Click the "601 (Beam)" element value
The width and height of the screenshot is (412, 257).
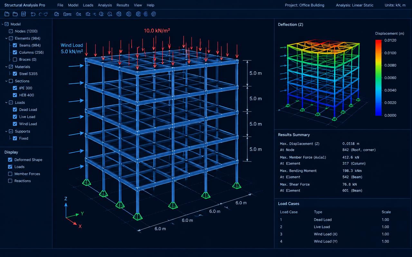point(352,191)
